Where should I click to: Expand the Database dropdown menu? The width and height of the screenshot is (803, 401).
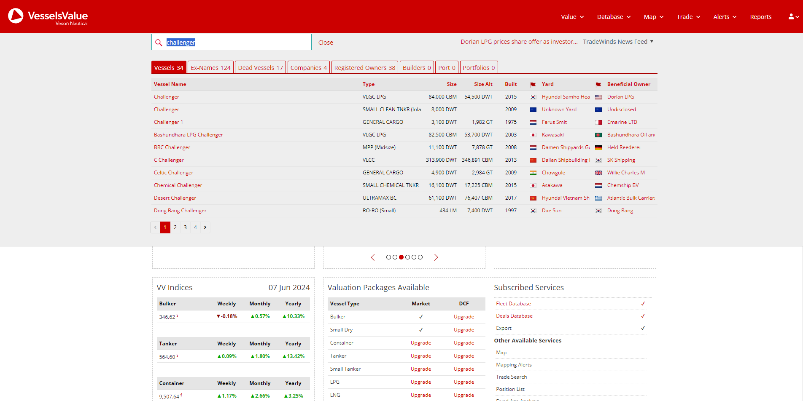pyautogui.click(x=614, y=17)
